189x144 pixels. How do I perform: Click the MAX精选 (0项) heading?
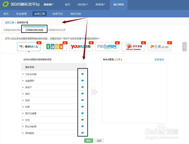click(112, 59)
